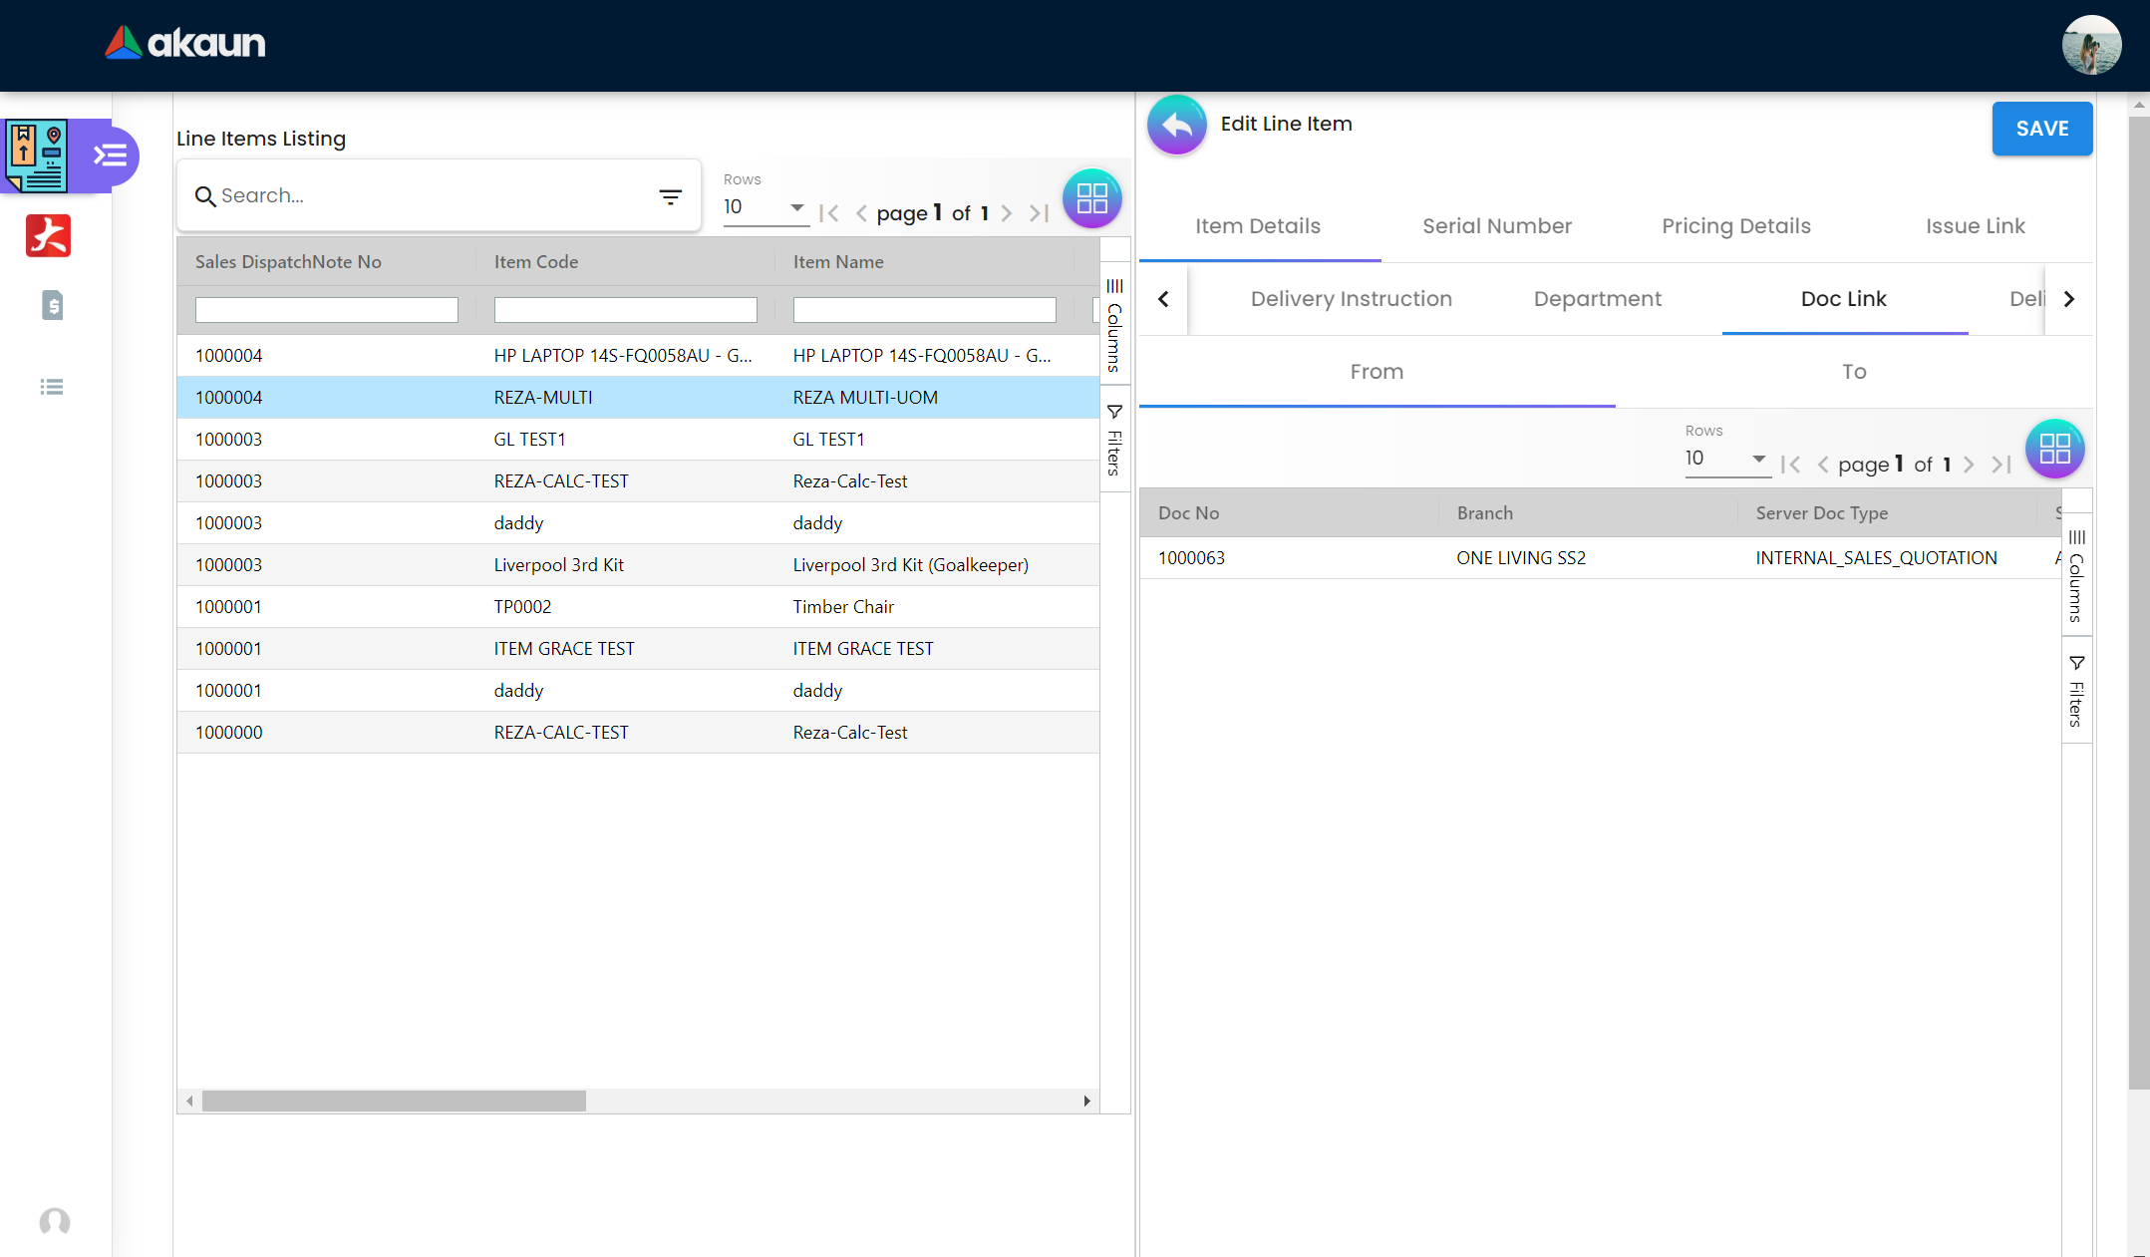Toggle Columns panel in Line Items Listing

(x=1114, y=326)
